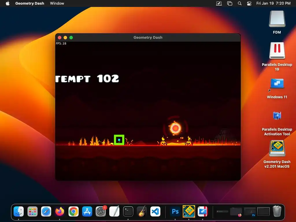The height and width of the screenshot is (222, 296).
Task: Open Control Center in menu bar
Action: [249, 3]
